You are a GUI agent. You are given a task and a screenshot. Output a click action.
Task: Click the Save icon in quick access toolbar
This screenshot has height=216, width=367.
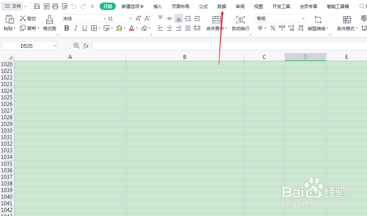pyautogui.click(x=37, y=6)
